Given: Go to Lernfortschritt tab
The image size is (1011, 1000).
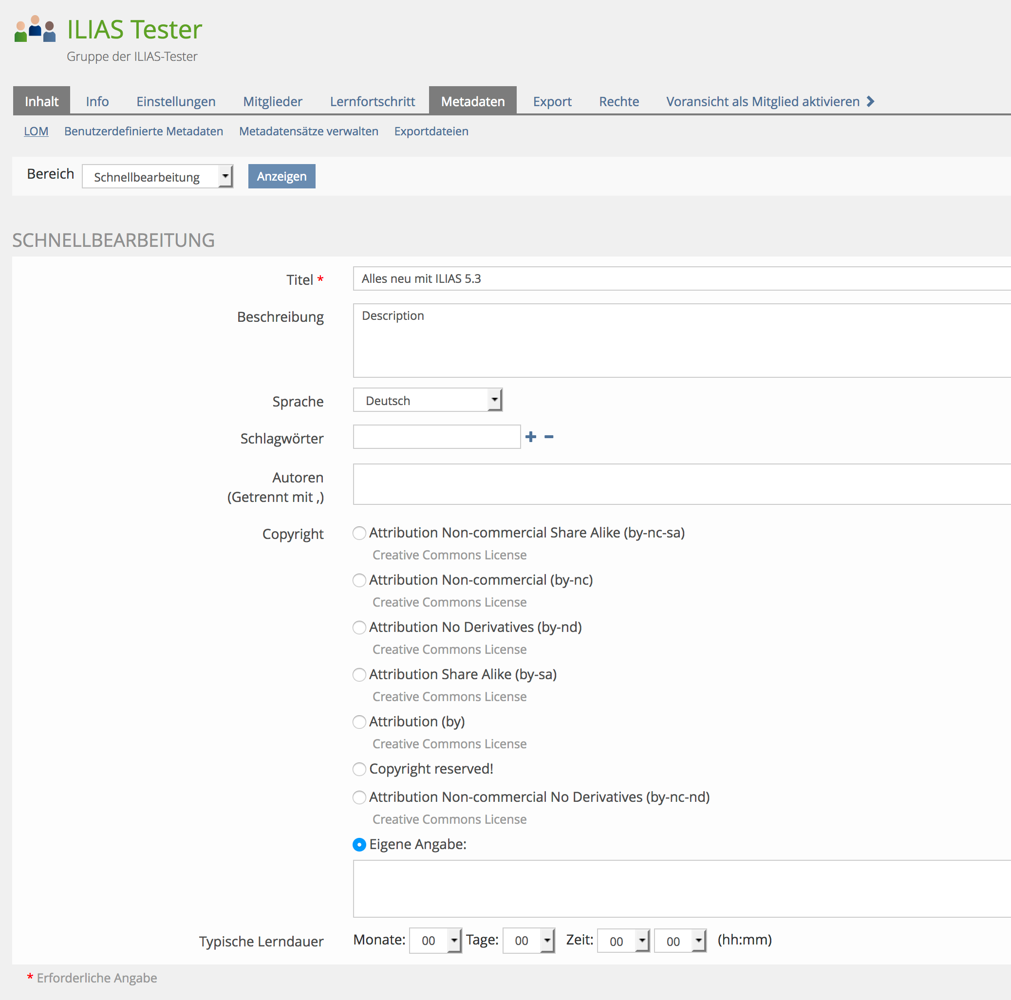Looking at the screenshot, I should (372, 101).
